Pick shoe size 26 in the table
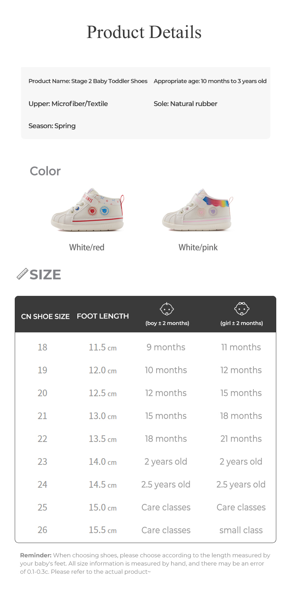 pos(42,530)
